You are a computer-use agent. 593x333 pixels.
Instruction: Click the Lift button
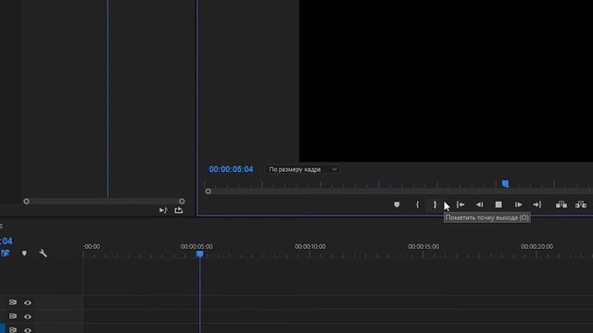coord(561,204)
